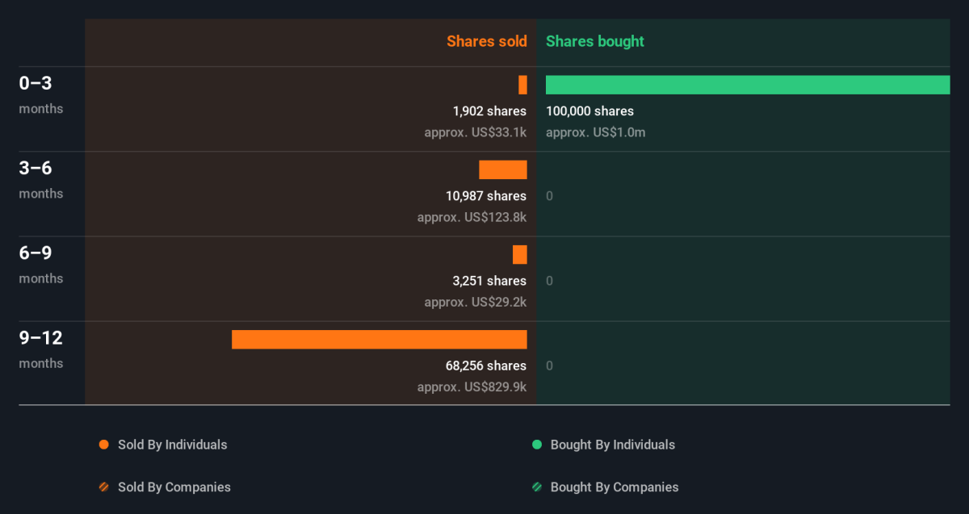Click the Shares bought column header

click(x=595, y=41)
